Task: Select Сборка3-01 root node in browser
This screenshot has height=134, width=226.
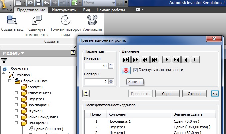Action: [18, 69]
